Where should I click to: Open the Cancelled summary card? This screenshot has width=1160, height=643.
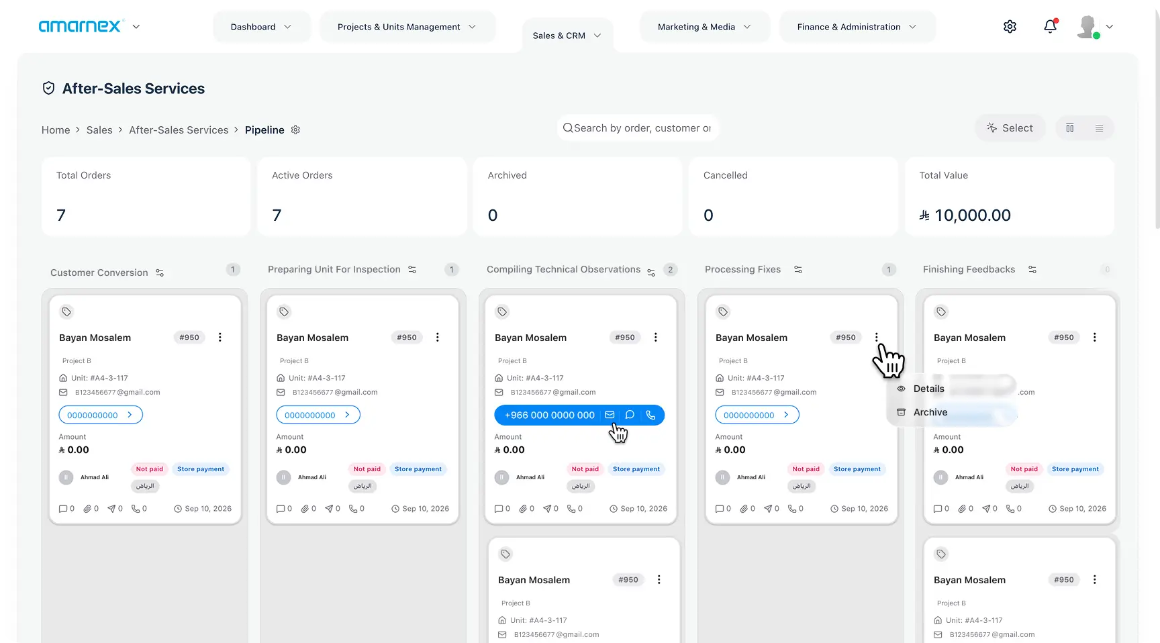793,197
